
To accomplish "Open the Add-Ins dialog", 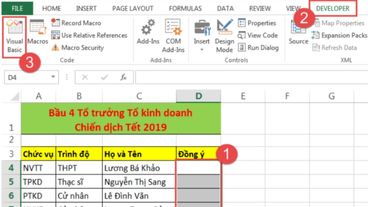I will tap(148, 32).
